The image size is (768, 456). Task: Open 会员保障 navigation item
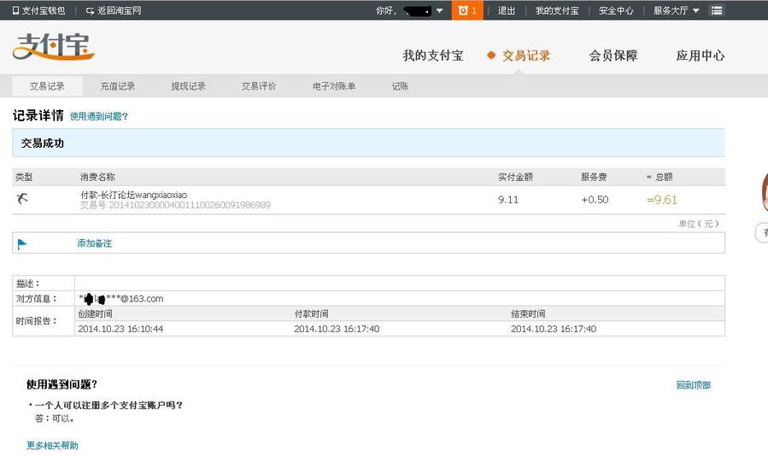point(613,56)
